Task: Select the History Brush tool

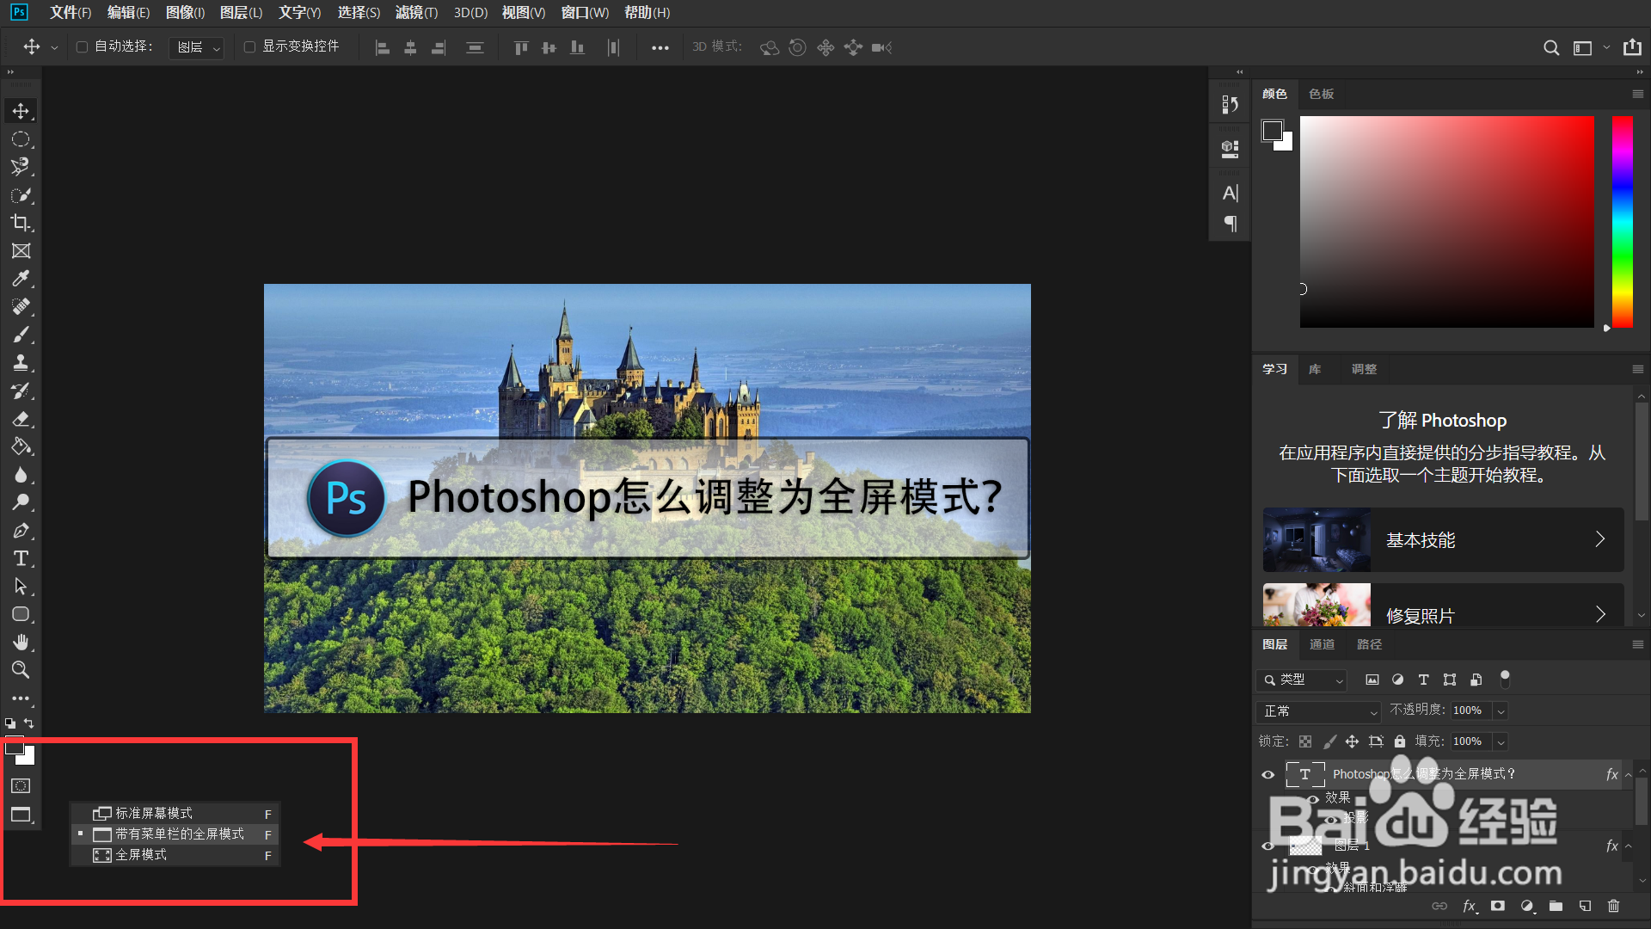Action: 21,391
